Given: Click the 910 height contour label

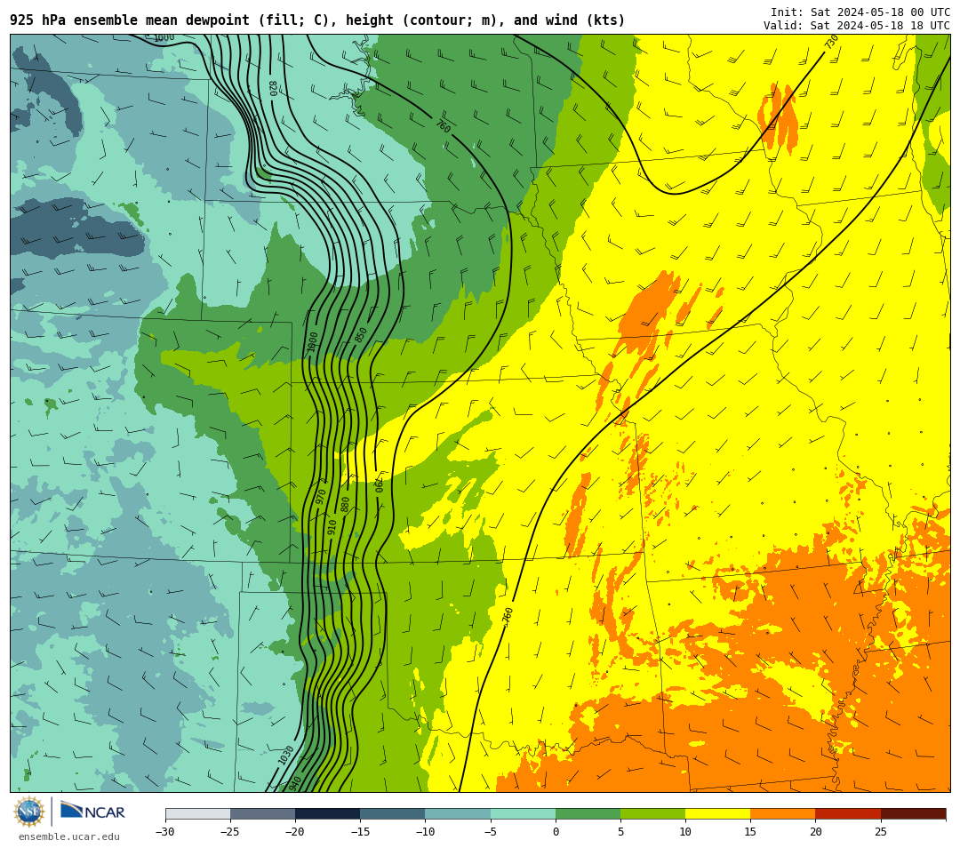Looking at the screenshot, I should click(332, 526).
